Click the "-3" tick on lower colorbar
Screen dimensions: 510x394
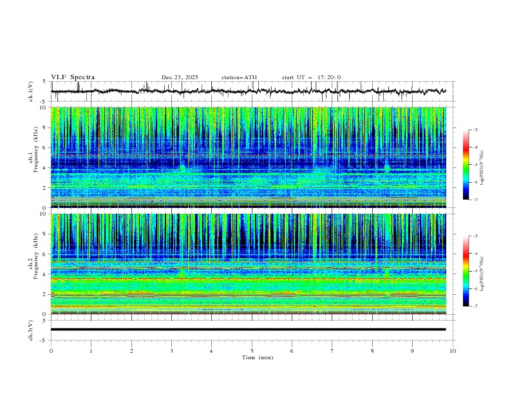tap(475, 236)
